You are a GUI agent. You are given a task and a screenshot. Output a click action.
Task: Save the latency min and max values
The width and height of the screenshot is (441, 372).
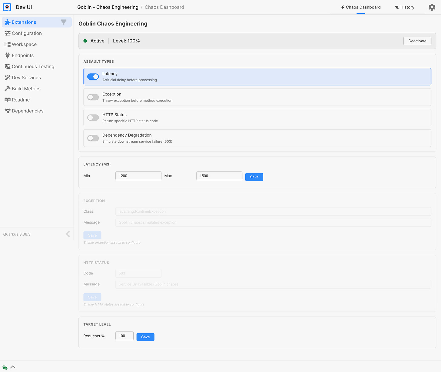click(254, 177)
